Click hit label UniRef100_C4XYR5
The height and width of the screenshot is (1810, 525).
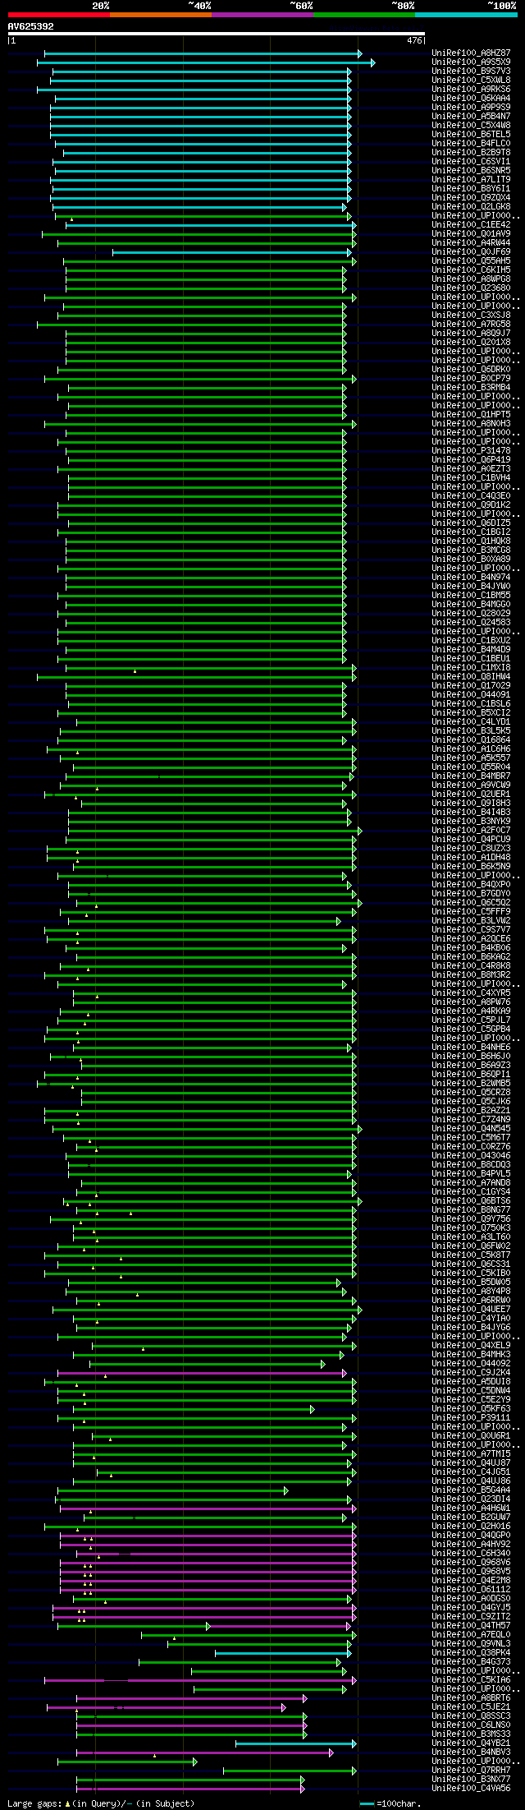pos(471,993)
